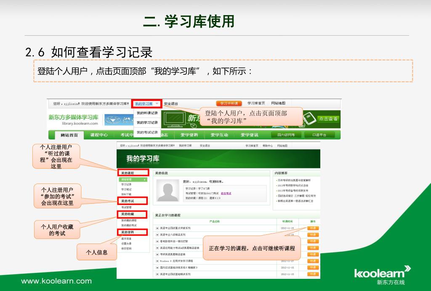The height and width of the screenshot is (291, 431).
Task: Expand the 英语应用能力考试A级真题精品套装 row
Action: pyautogui.click(x=157, y=248)
